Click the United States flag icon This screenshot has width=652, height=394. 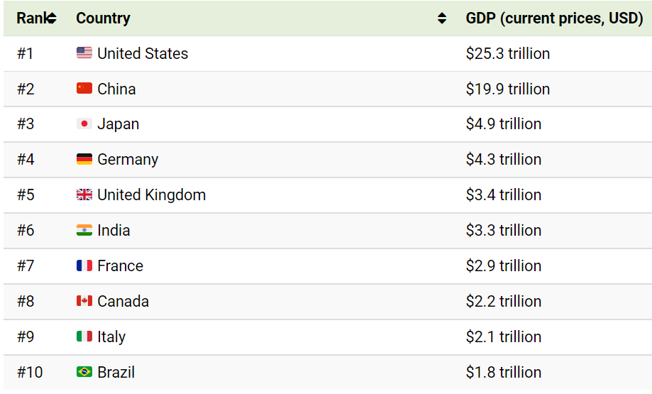(x=84, y=53)
